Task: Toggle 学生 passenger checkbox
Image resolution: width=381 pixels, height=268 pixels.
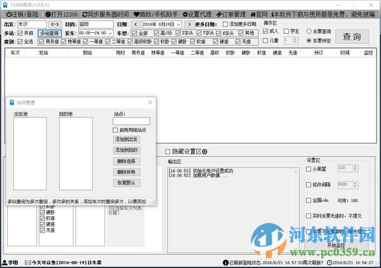Action: coord(286,31)
